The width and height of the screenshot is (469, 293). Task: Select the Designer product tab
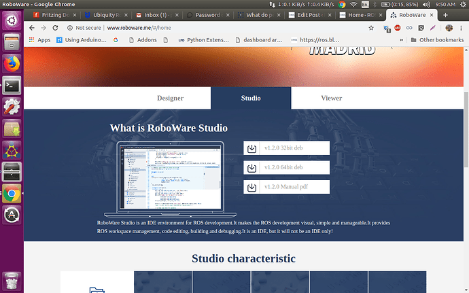click(x=170, y=98)
